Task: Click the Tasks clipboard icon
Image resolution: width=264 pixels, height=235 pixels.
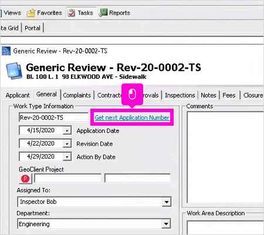Action: click(x=71, y=13)
